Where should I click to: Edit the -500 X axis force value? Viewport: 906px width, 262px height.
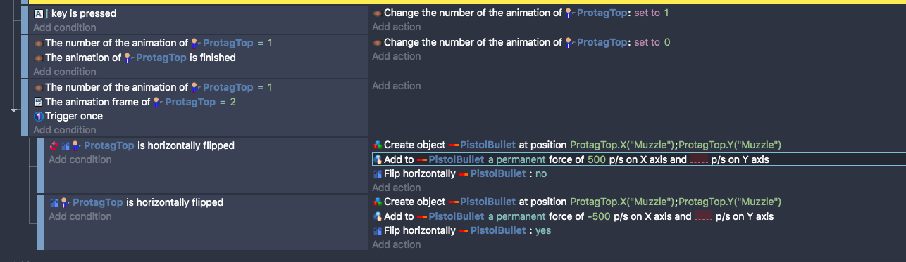point(599,216)
